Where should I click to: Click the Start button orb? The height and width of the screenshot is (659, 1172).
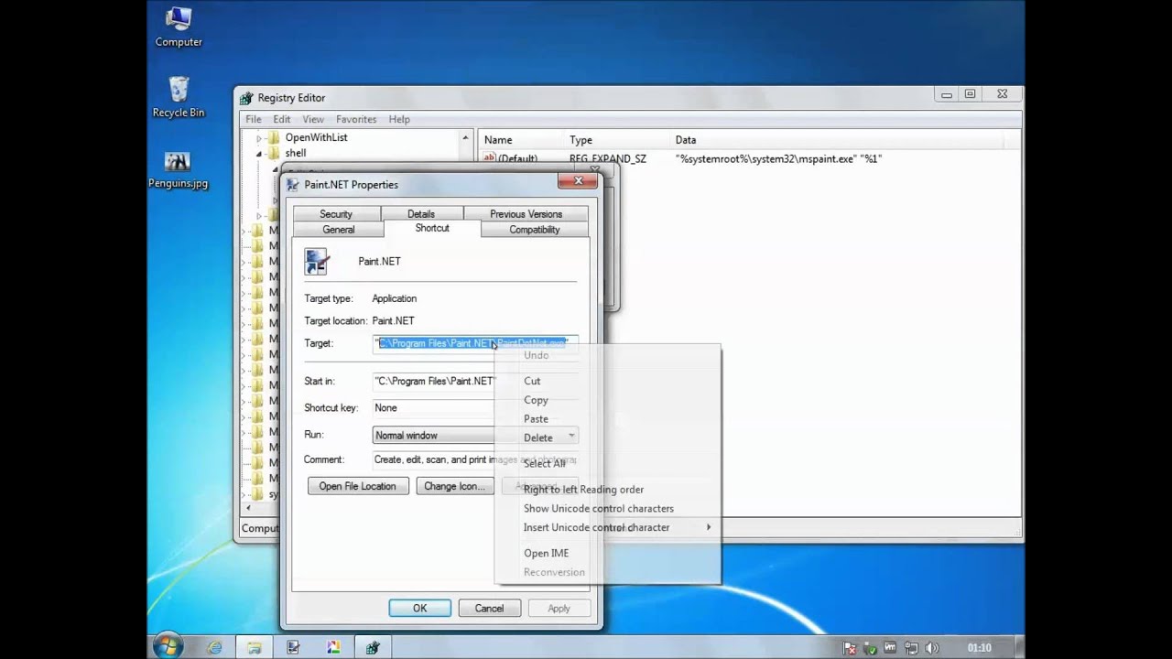coord(167,647)
